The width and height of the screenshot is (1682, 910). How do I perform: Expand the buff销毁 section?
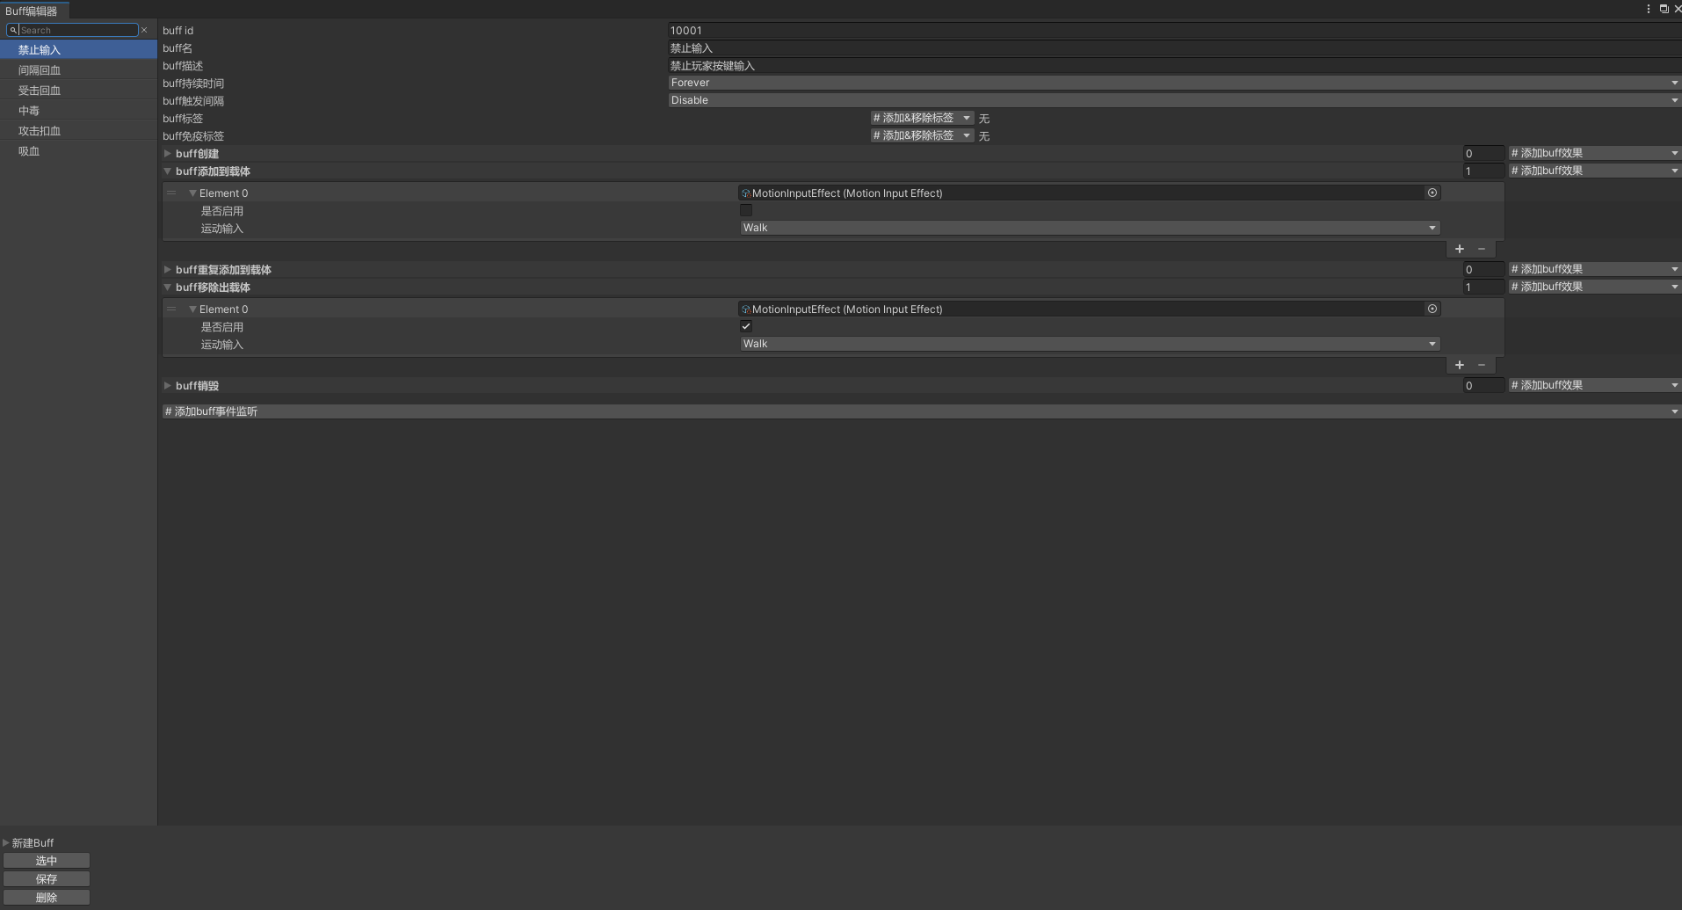click(168, 386)
